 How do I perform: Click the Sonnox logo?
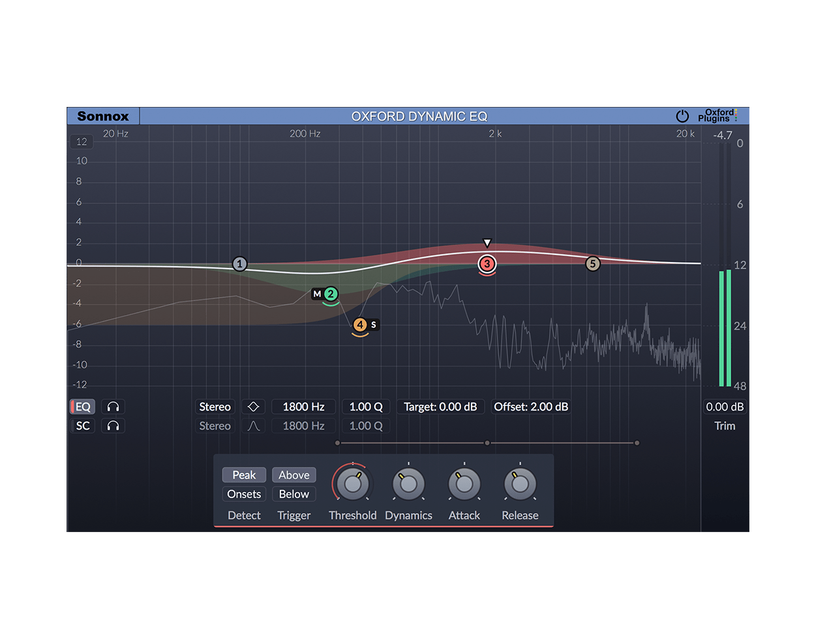click(103, 116)
